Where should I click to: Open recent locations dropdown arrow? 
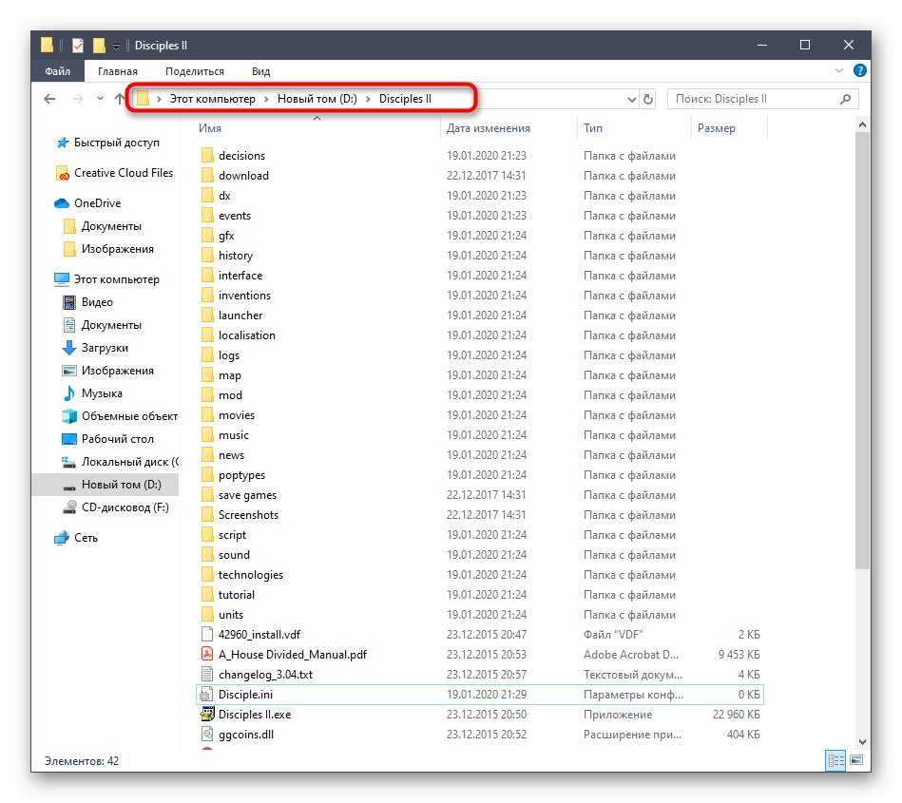coord(100,99)
